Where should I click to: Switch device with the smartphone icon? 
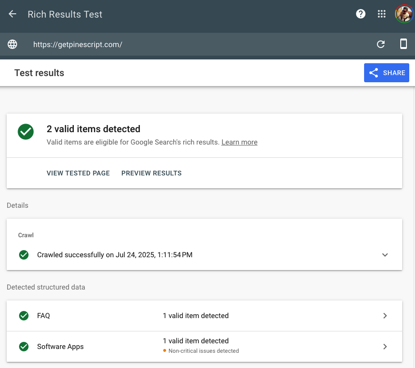pos(404,44)
